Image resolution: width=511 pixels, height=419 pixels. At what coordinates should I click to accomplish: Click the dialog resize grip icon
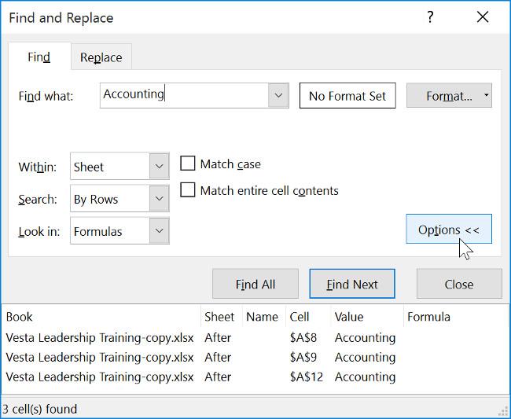click(504, 411)
